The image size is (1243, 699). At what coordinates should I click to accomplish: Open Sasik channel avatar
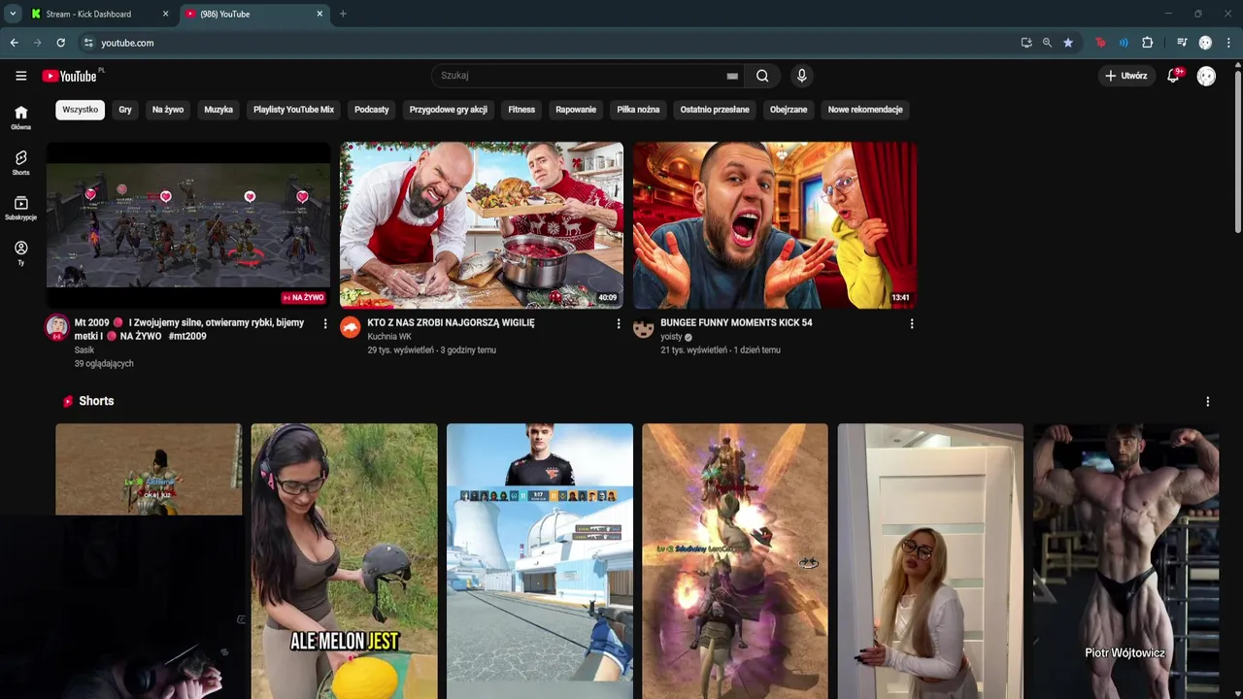pyautogui.click(x=57, y=327)
